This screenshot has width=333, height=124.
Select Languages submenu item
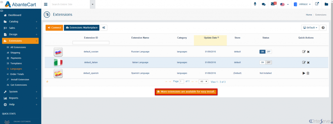click(16, 69)
